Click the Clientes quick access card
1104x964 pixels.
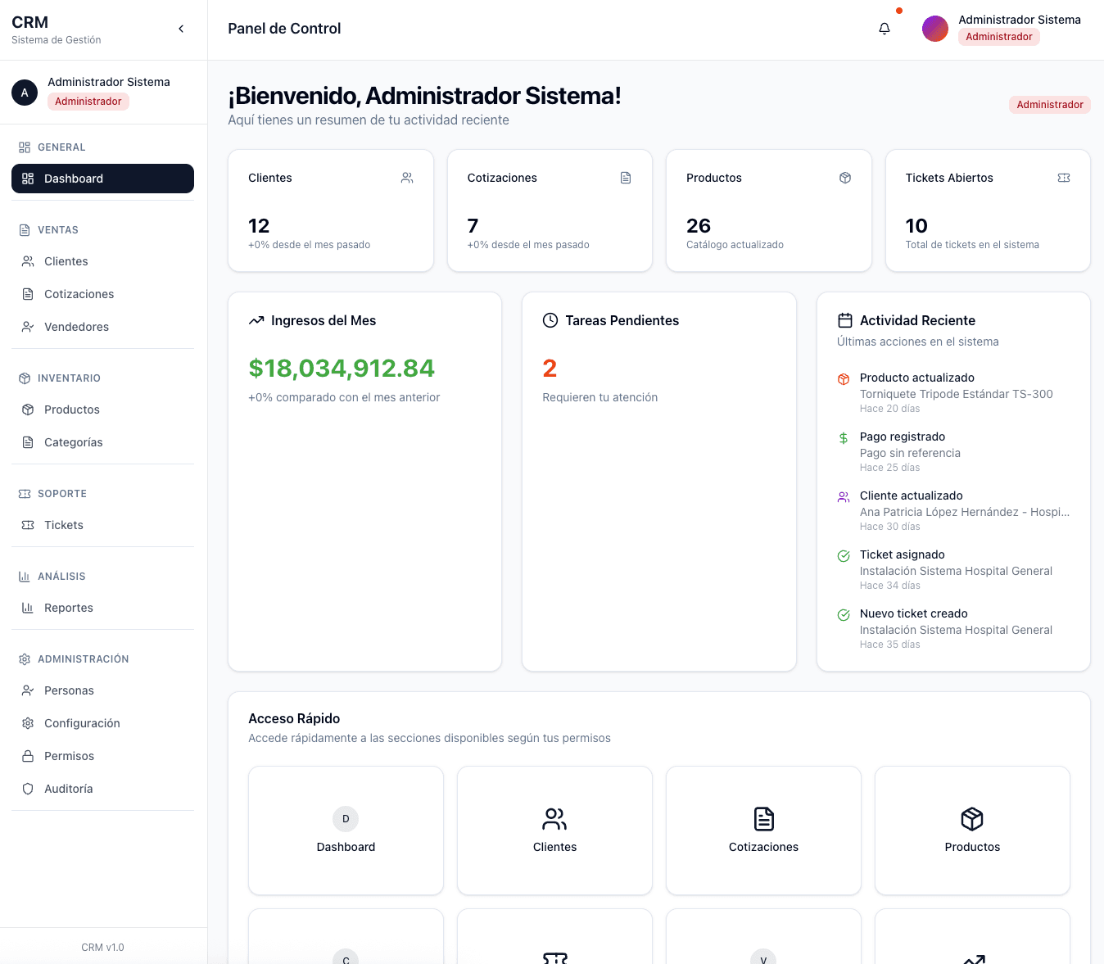click(x=554, y=830)
